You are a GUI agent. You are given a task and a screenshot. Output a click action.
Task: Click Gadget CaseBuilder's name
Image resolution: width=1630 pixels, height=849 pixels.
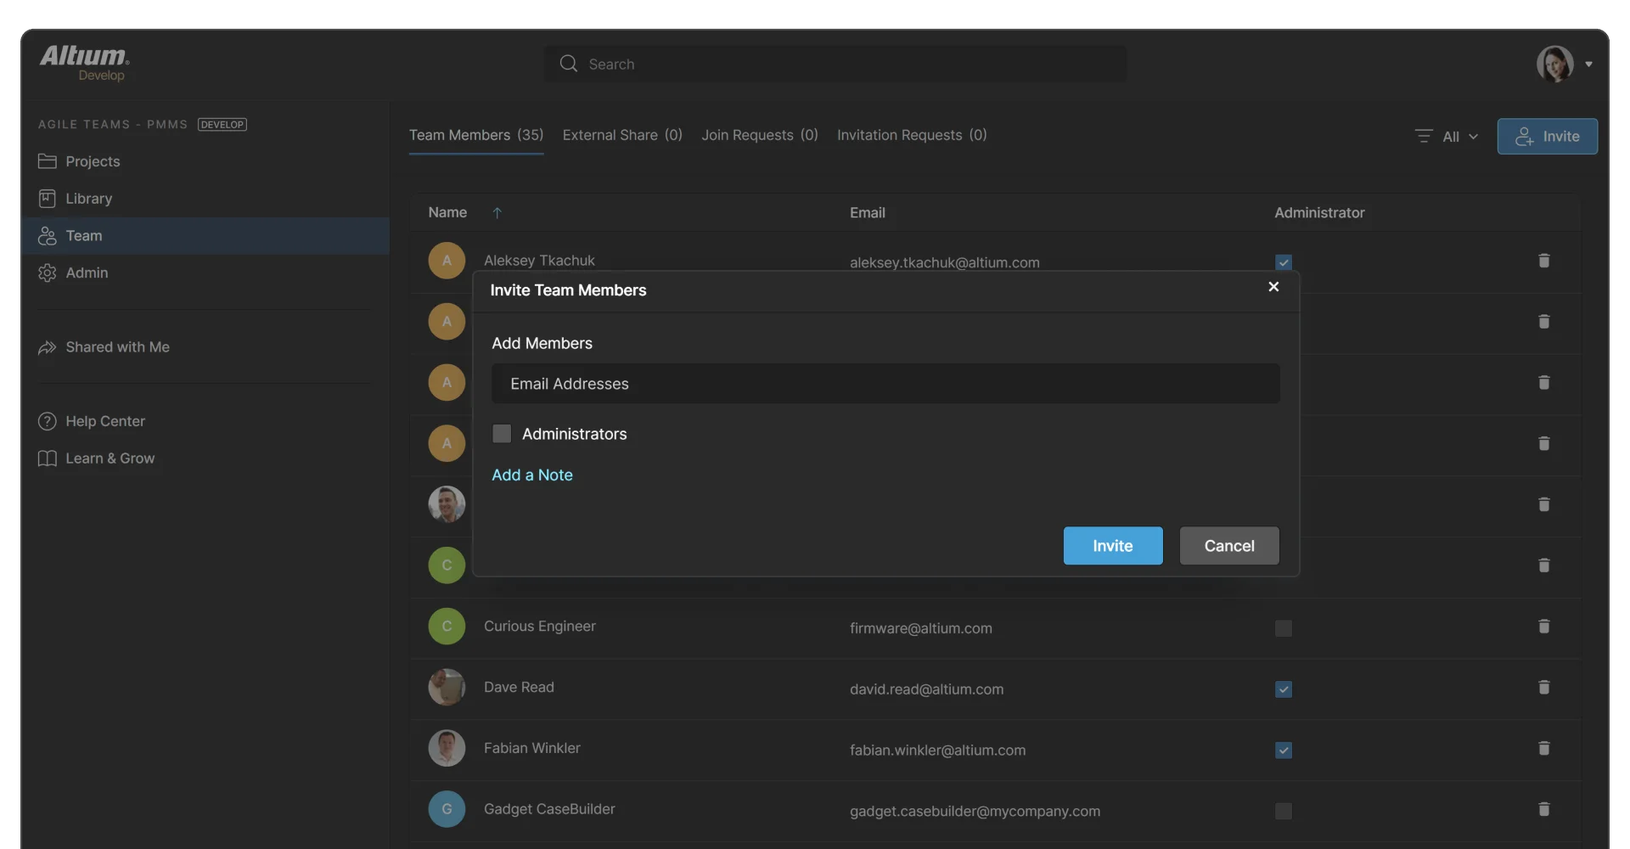tap(549, 809)
